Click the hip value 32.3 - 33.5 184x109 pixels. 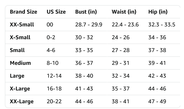(162, 25)
